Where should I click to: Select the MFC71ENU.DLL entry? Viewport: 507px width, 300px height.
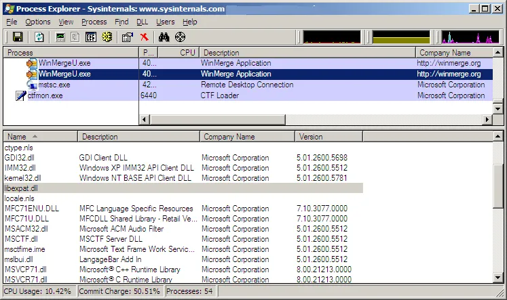coord(32,209)
